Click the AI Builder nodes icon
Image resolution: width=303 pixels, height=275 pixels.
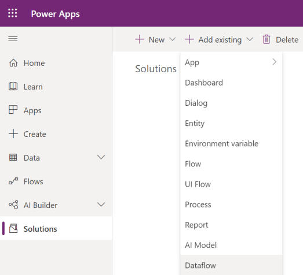tap(13, 205)
